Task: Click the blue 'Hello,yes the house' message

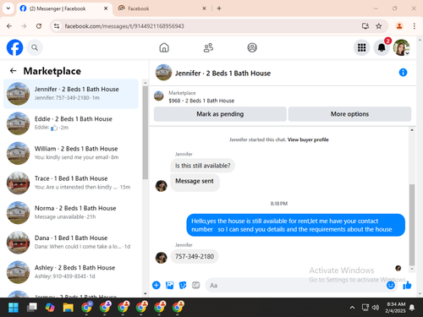Action: tap(296, 225)
